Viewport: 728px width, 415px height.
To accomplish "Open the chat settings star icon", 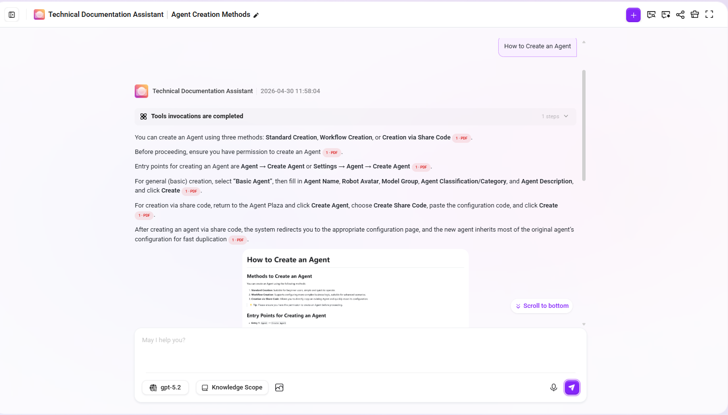I will click(x=666, y=14).
